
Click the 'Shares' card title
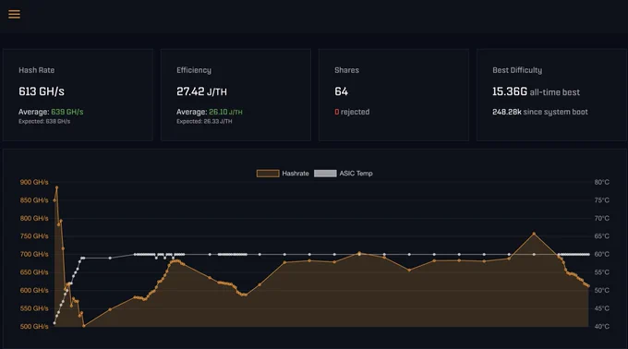coord(347,70)
